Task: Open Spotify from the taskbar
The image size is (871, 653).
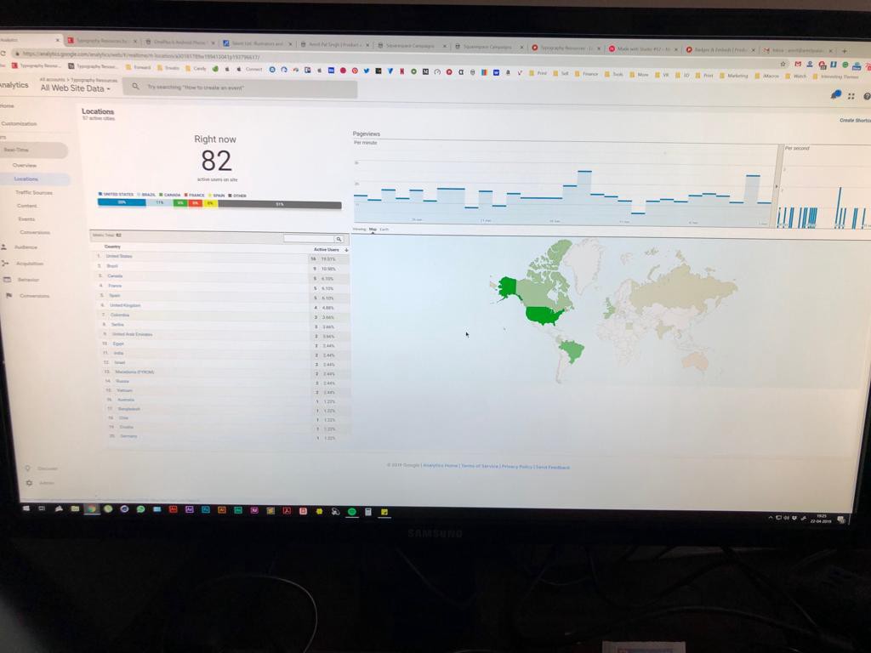Action: coord(351,511)
